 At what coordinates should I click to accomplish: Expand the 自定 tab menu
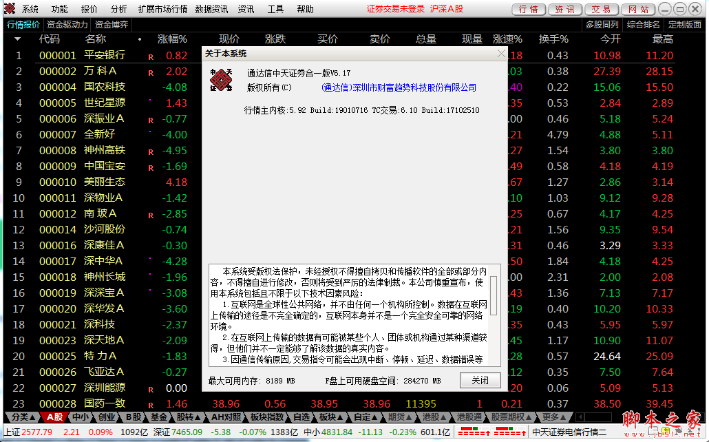click(366, 417)
